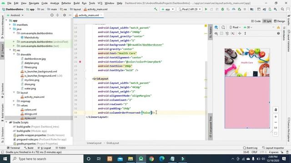291x163 pixels.
Task: Click the Project Structure icon in toolbar
Action: point(251,9)
